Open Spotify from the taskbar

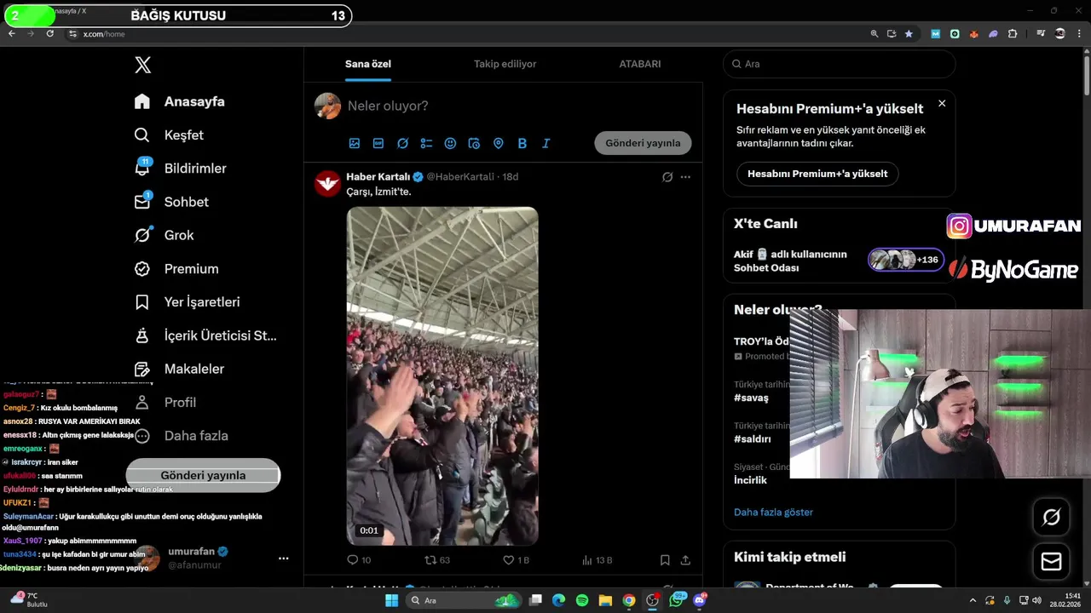582,600
